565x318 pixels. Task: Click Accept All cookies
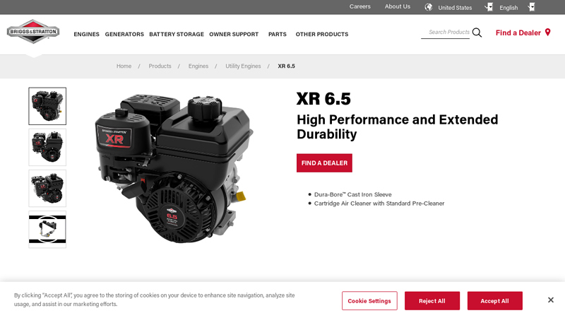pyautogui.click(x=495, y=301)
